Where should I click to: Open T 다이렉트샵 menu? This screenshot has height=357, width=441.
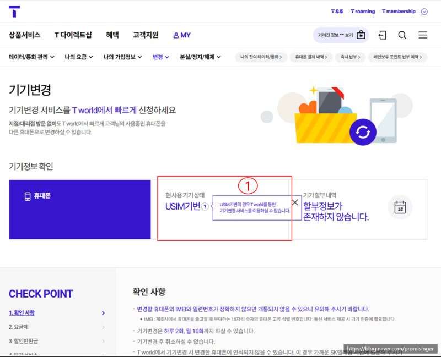click(73, 35)
